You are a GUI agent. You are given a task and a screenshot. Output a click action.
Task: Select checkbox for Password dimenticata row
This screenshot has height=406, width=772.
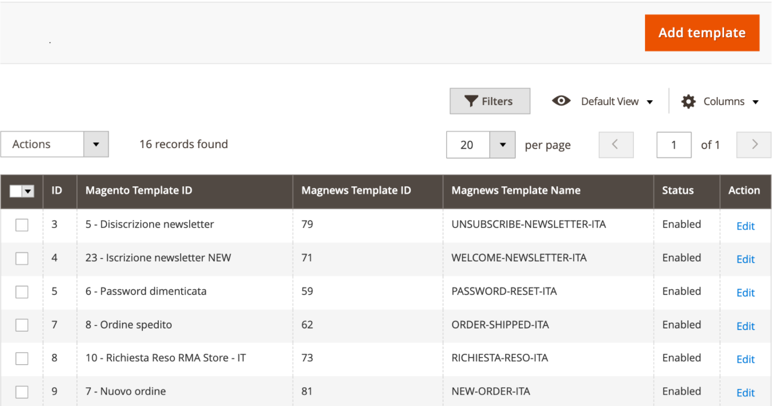22,292
